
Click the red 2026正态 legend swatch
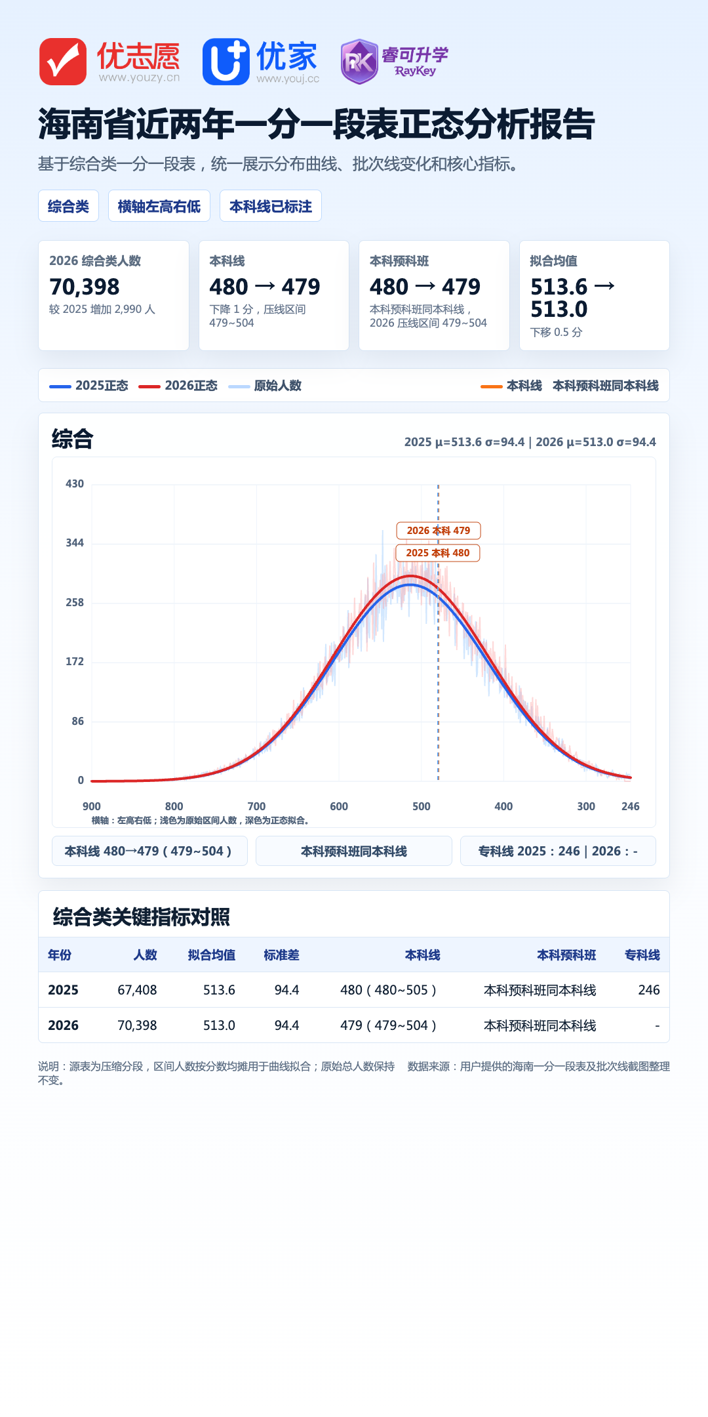[x=149, y=386]
